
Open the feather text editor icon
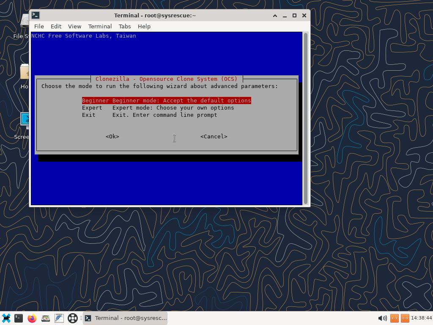(59, 318)
